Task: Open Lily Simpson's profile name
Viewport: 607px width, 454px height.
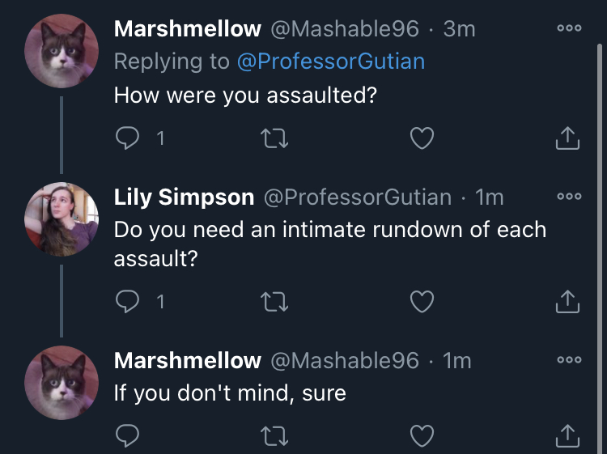Action: (x=184, y=197)
